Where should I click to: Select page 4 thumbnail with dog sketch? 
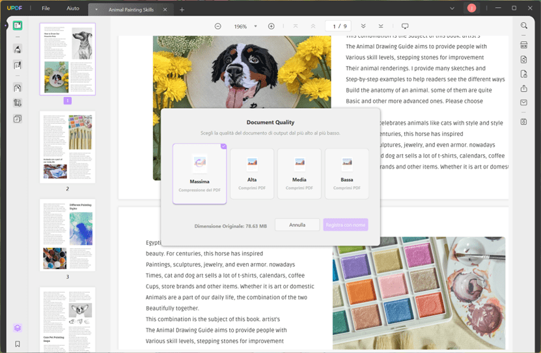tap(68, 320)
